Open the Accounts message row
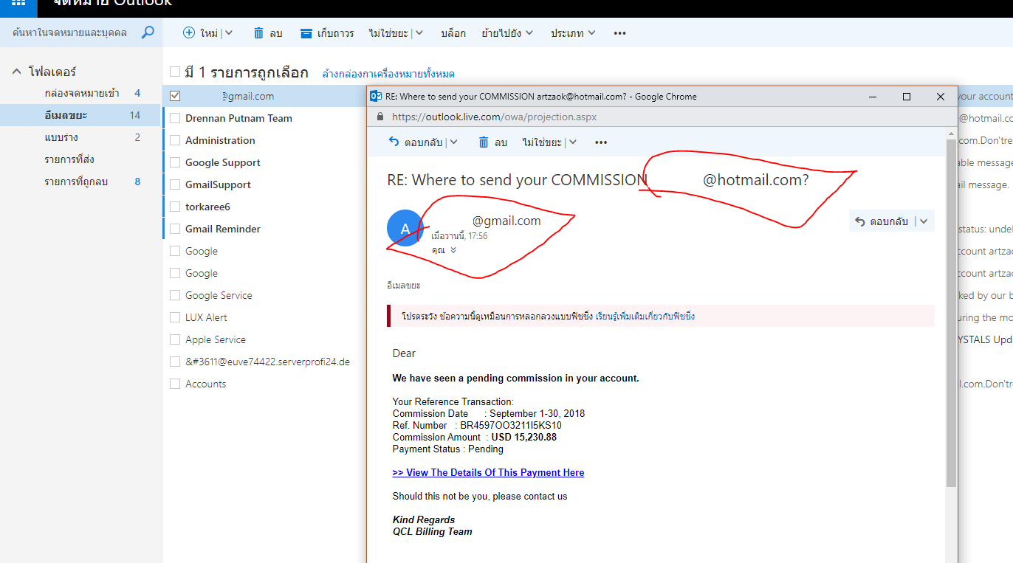The width and height of the screenshot is (1013, 563). pyautogui.click(x=264, y=384)
